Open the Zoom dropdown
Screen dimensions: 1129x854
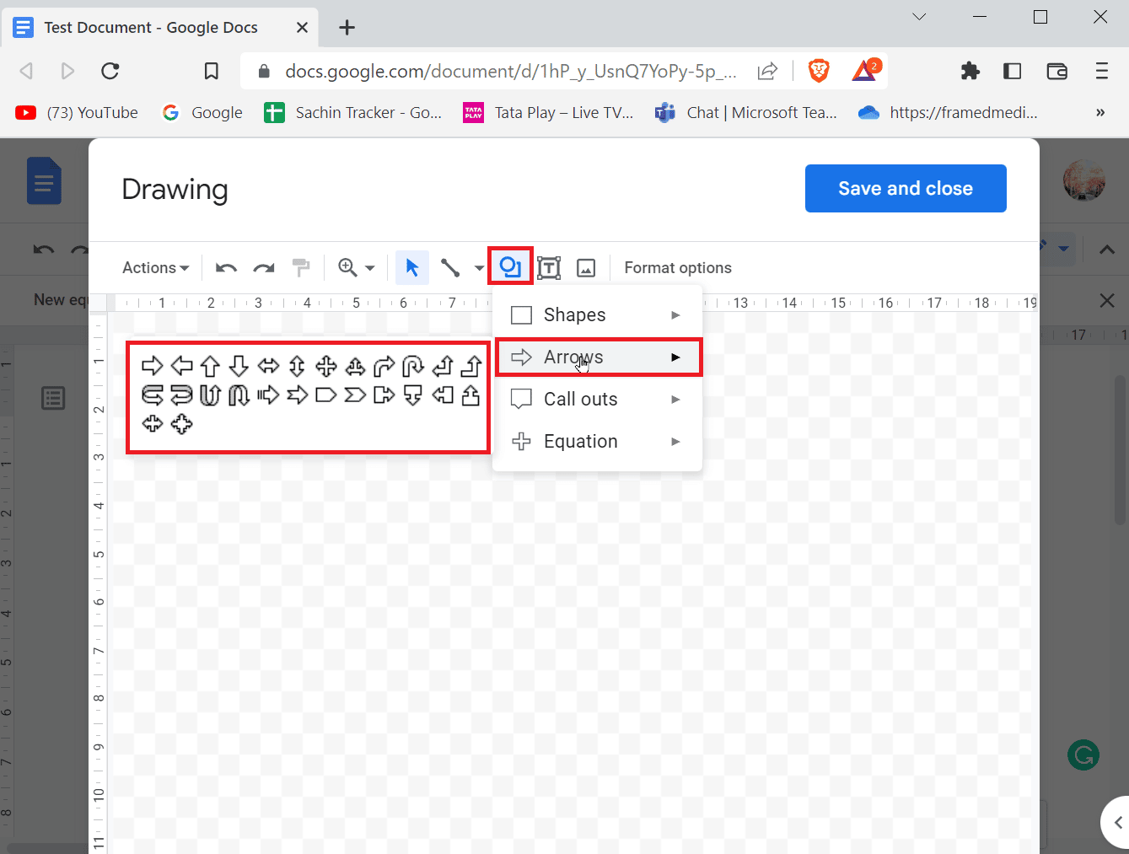355,266
